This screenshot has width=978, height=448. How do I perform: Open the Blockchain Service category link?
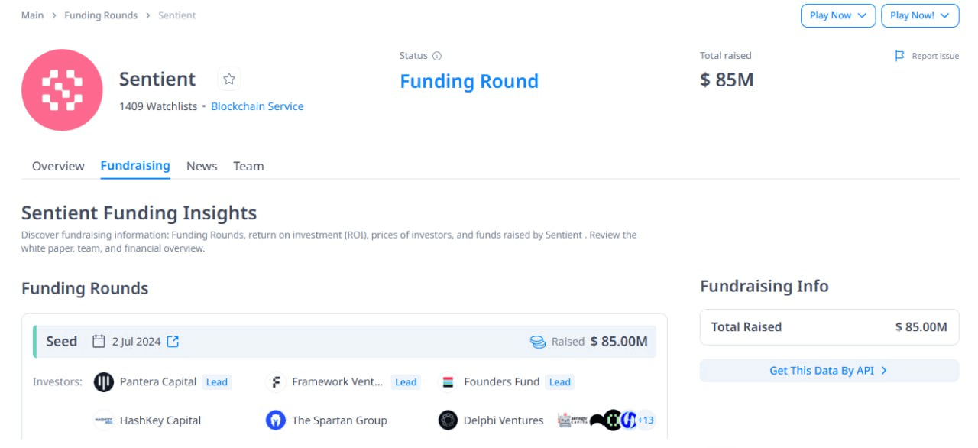click(x=257, y=106)
